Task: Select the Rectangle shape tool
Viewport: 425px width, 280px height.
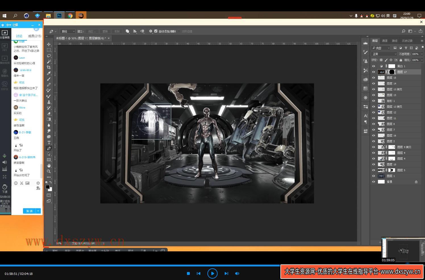Action: (x=49, y=160)
